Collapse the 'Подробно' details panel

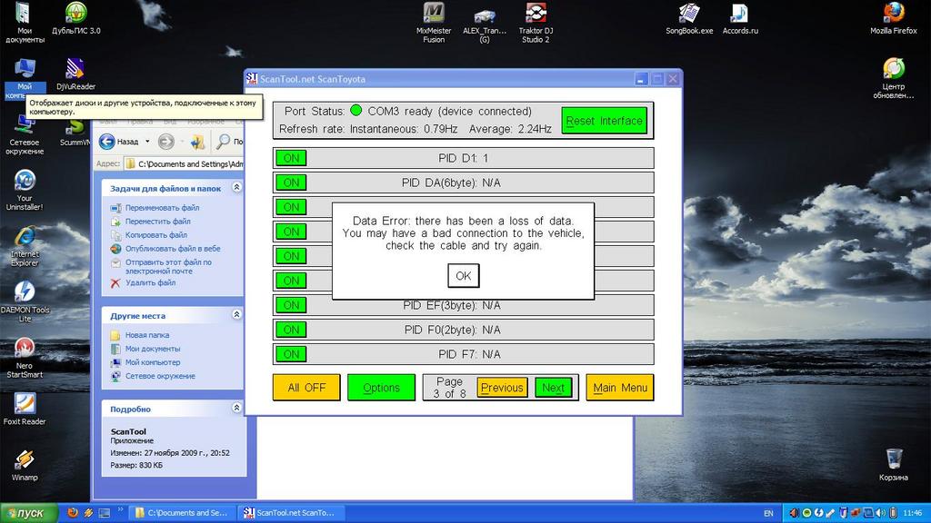click(236, 409)
